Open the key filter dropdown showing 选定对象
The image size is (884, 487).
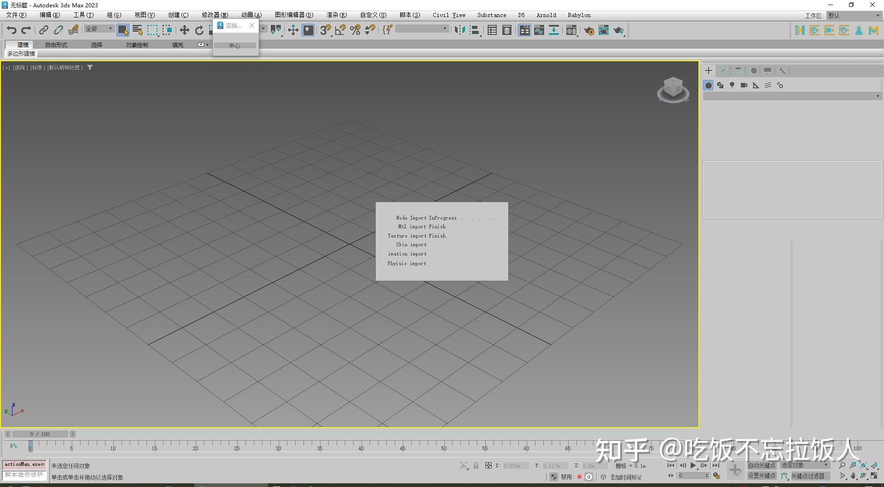coord(804,465)
